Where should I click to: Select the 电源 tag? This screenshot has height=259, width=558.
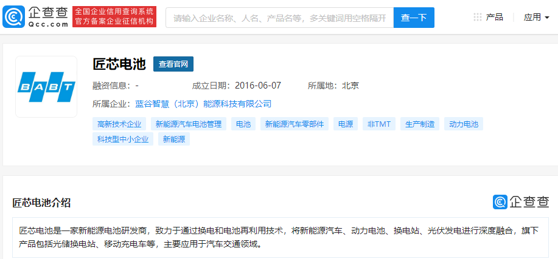[346, 124]
